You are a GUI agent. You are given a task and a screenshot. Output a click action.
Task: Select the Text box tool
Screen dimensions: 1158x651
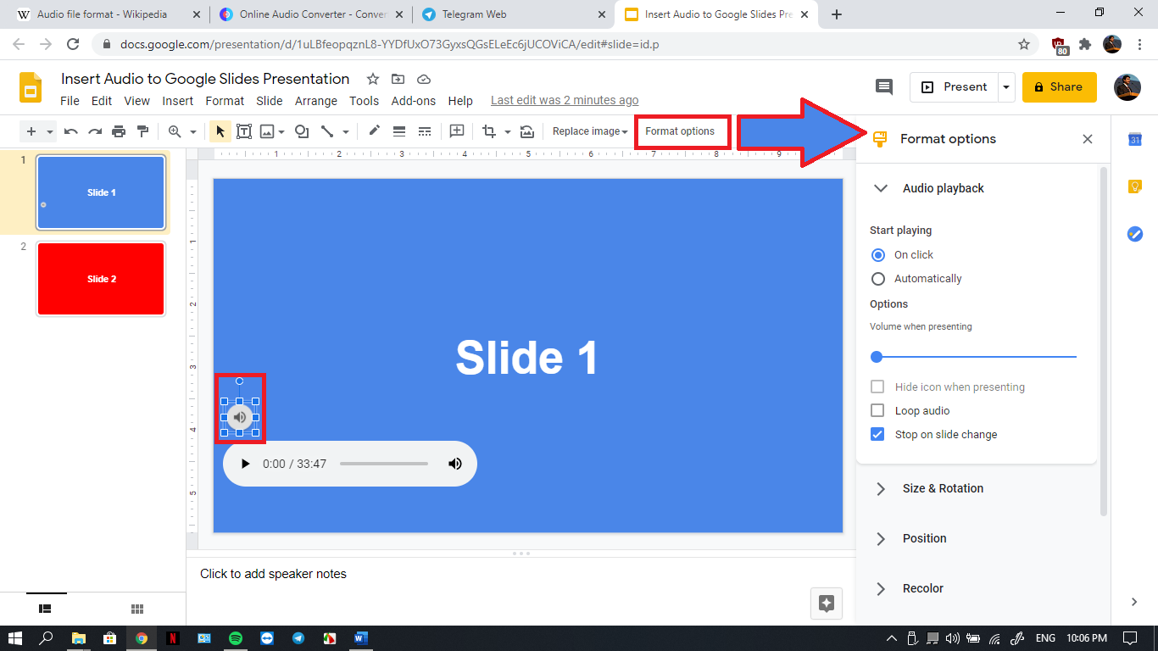pyautogui.click(x=244, y=131)
